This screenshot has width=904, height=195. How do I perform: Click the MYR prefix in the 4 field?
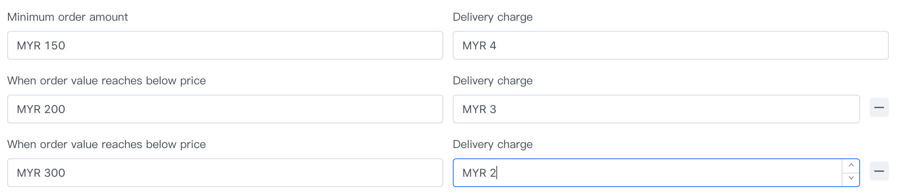474,46
